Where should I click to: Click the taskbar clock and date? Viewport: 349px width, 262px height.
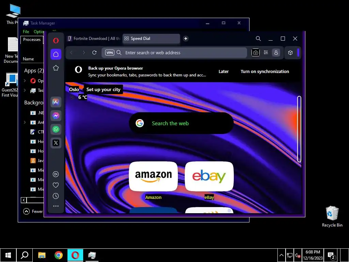313,255
